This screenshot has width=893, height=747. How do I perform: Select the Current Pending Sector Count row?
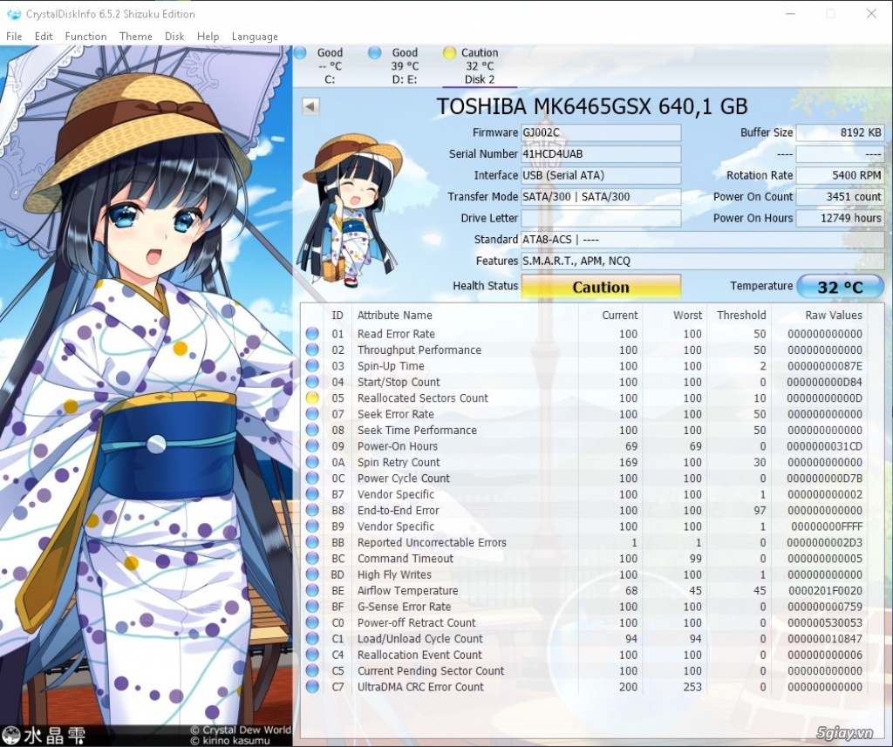(x=583, y=670)
